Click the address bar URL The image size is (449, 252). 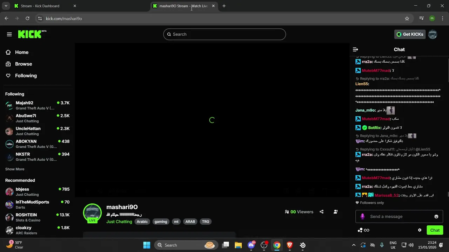tap(64, 19)
